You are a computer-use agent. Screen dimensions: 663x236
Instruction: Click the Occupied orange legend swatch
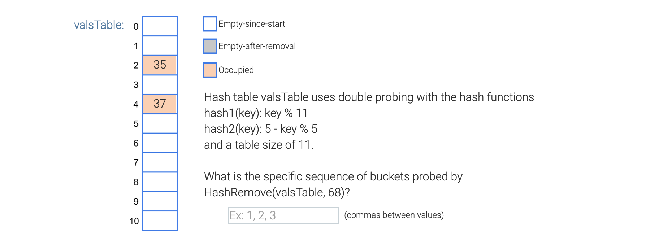pos(210,70)
